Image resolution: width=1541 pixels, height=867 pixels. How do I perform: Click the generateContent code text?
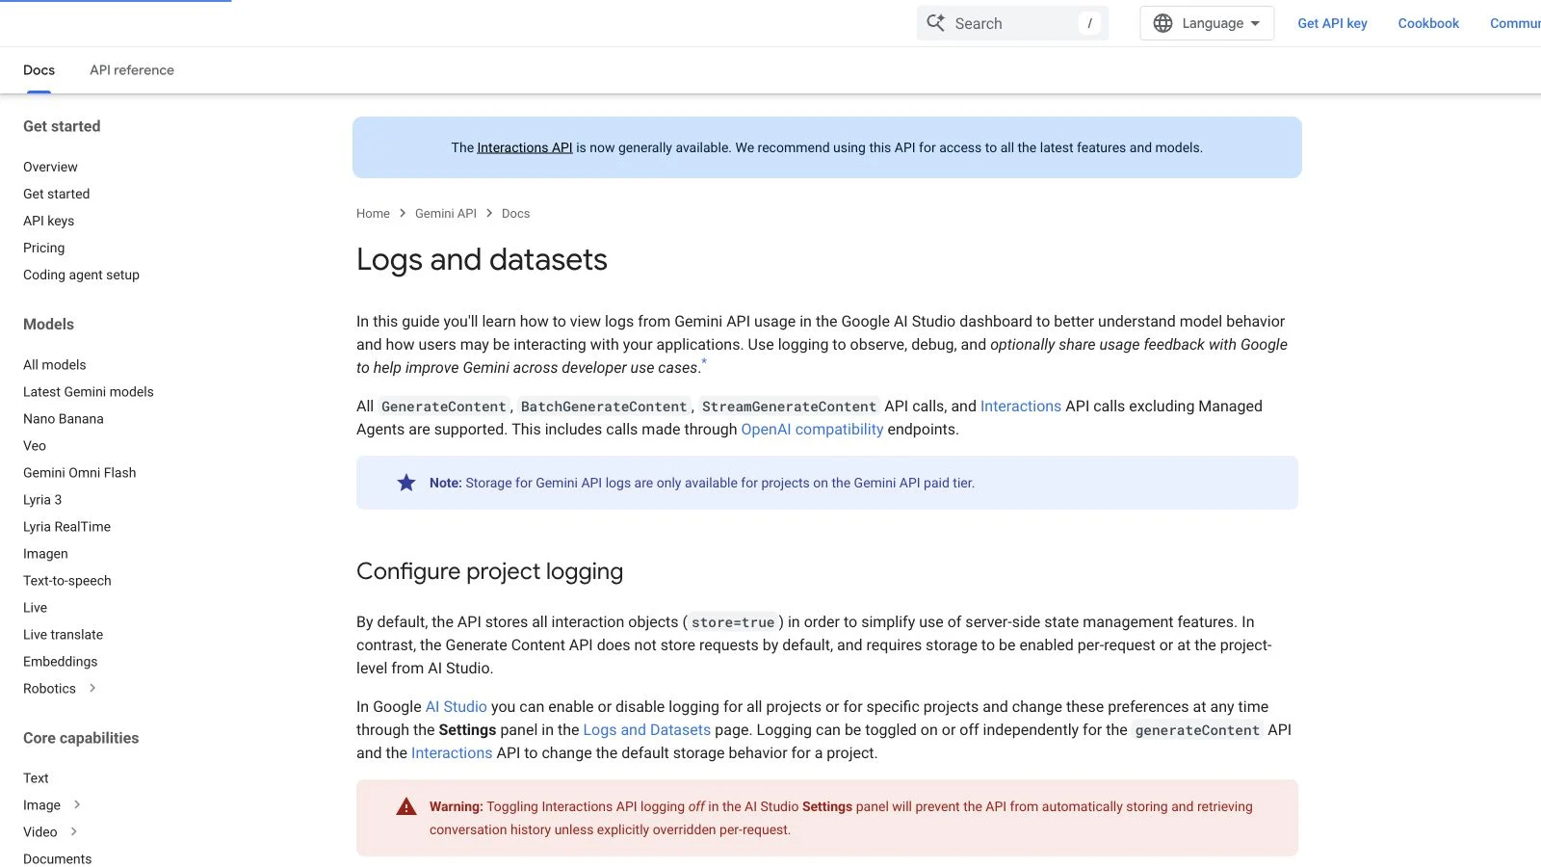tap(1197, 730)
